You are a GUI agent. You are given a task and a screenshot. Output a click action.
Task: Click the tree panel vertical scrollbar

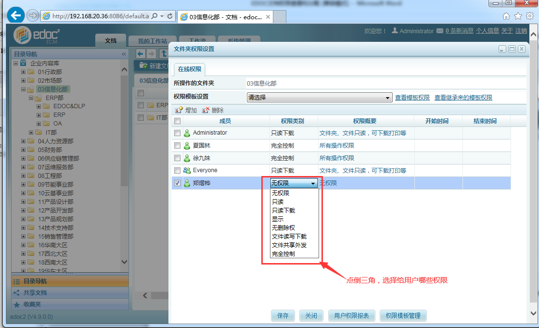pos(124,144)
